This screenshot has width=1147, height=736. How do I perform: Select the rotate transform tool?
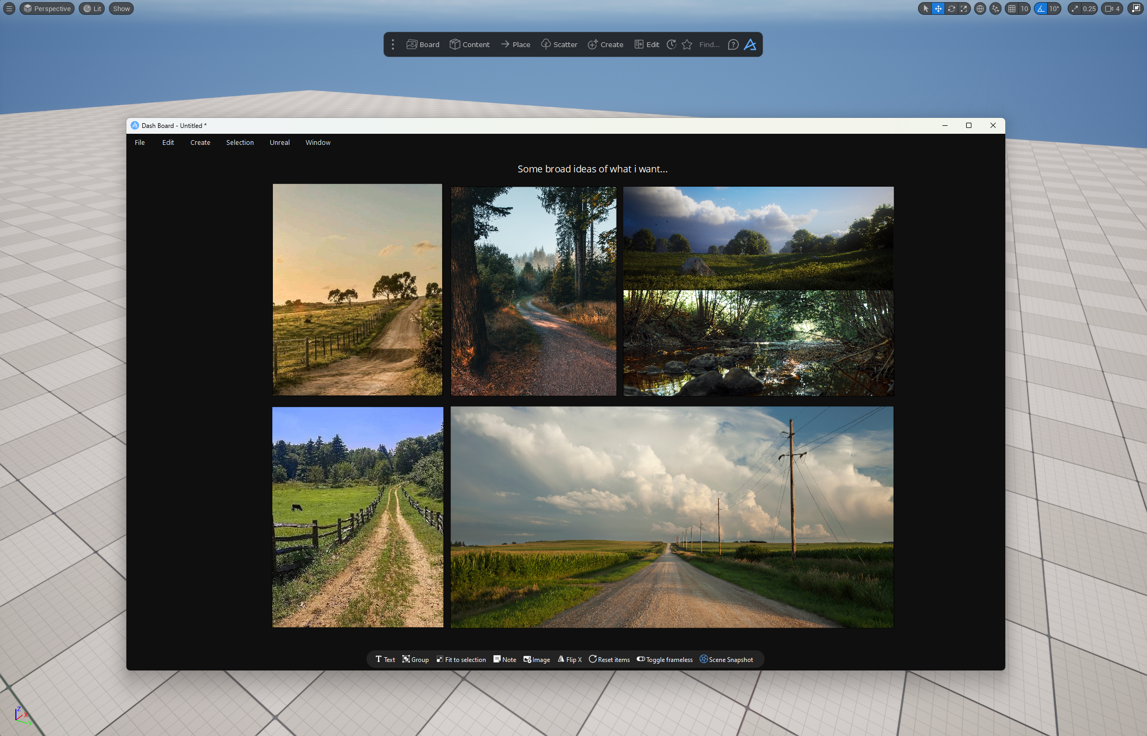point(951,8)
